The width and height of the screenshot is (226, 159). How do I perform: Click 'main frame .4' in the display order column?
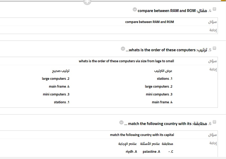[162, 102]
